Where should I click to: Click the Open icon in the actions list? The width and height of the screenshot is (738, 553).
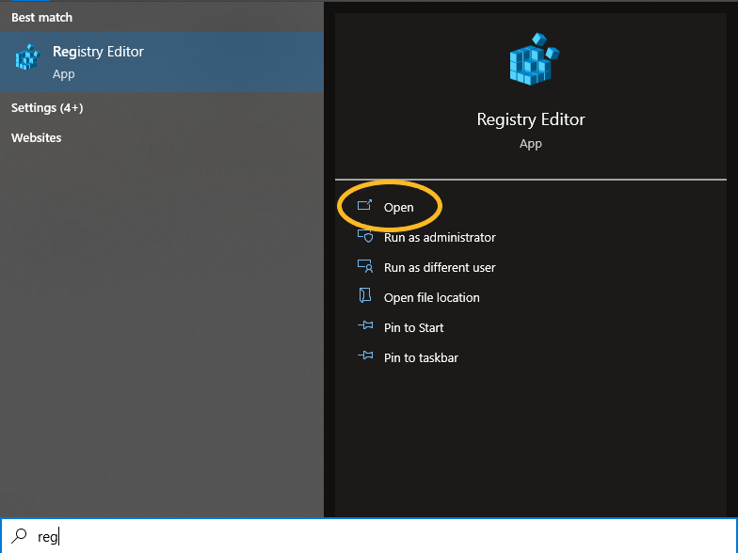pyautogui.click(x=365, y=205)
